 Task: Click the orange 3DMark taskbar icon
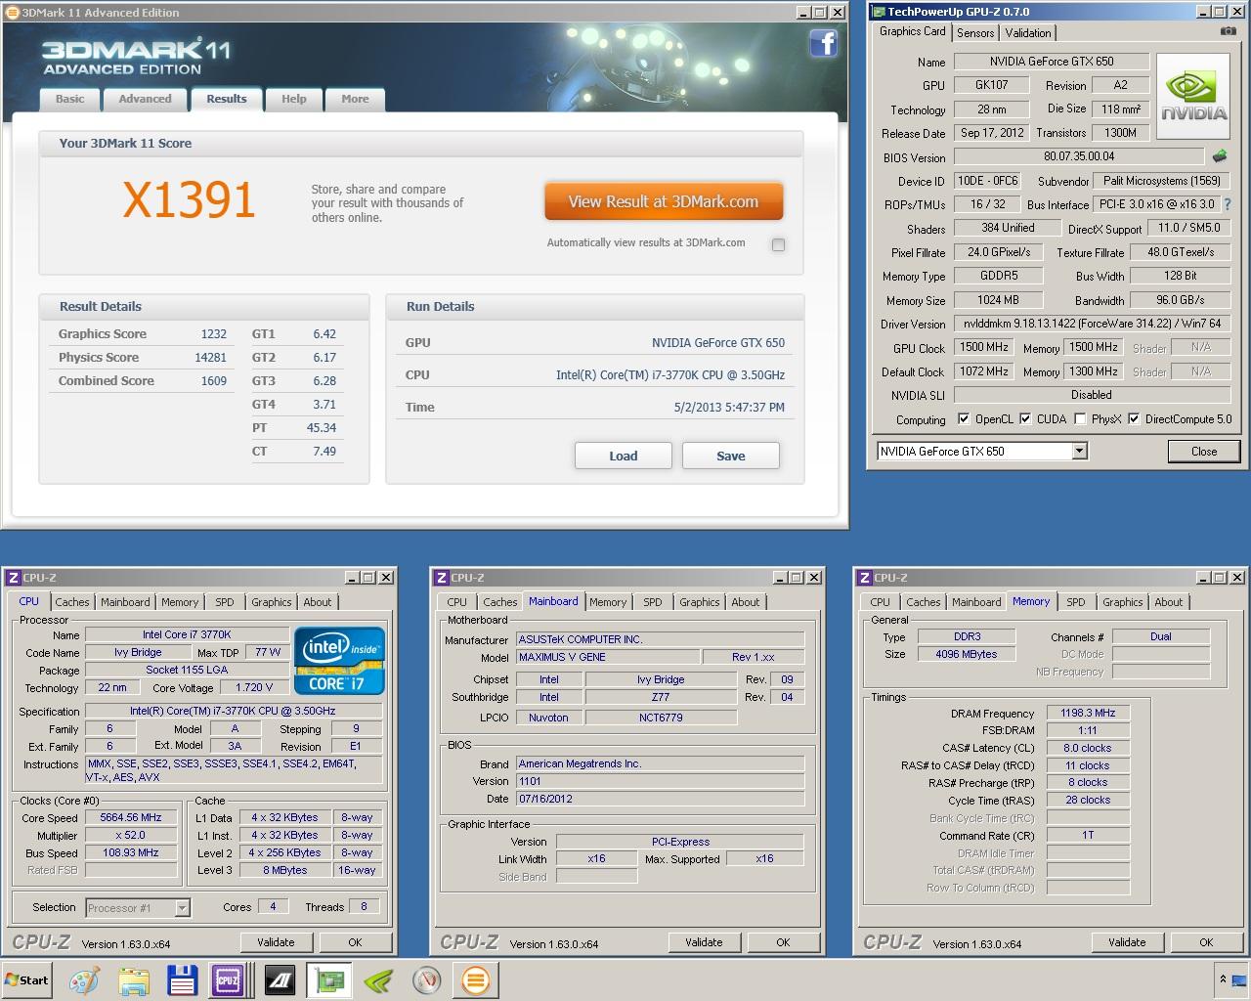coord(476,980)
